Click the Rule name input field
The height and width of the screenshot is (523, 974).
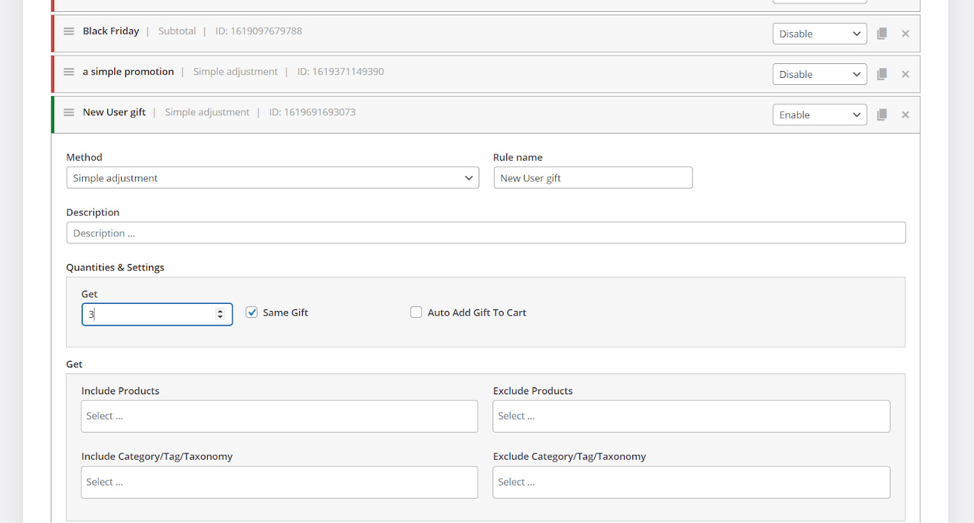(593, 178)
